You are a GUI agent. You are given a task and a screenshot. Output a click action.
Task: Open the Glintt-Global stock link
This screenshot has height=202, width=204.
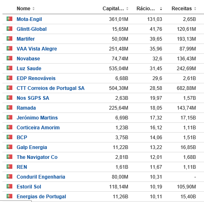click(32, 29)
